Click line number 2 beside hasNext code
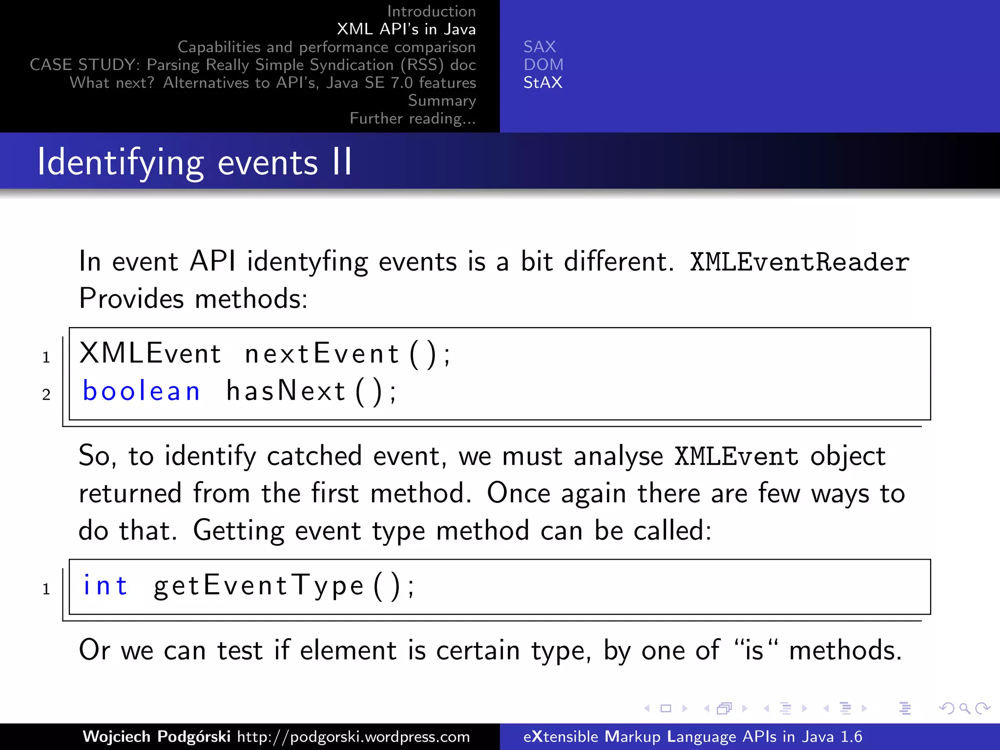Viewport: 1000px width, 750px height. point(46,395)
